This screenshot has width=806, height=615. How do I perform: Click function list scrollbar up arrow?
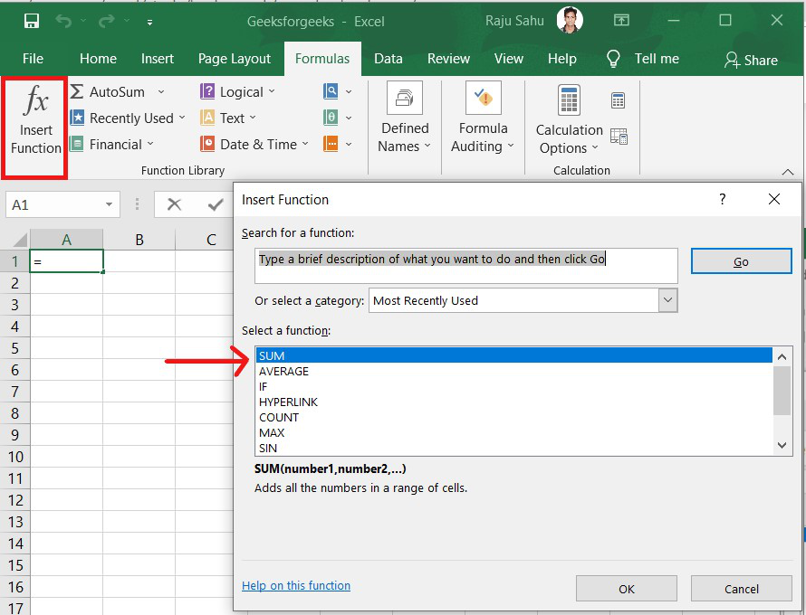[782, 356]
